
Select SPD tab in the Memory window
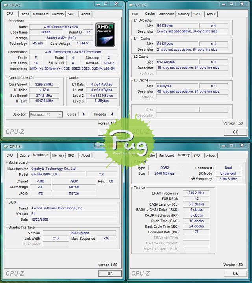click(x=196, y=156)
